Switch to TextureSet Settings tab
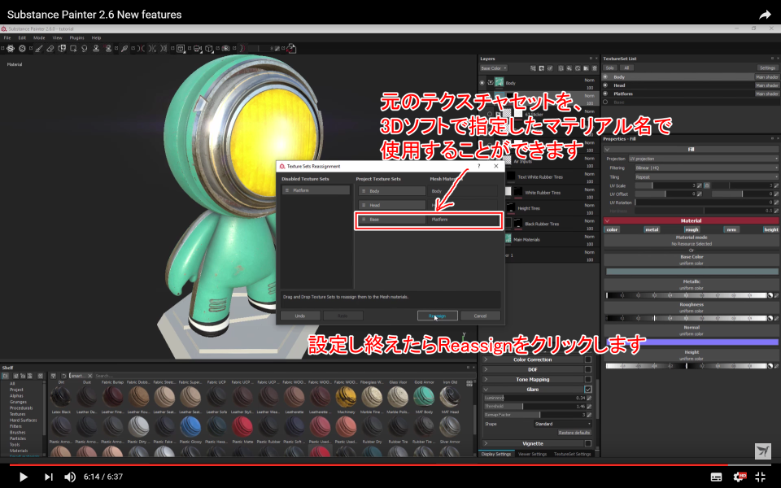Viewport: 781px width, 488px height. coord(572,454)
